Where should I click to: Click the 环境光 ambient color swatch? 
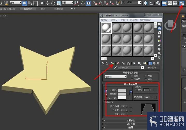tap(122, 90)
